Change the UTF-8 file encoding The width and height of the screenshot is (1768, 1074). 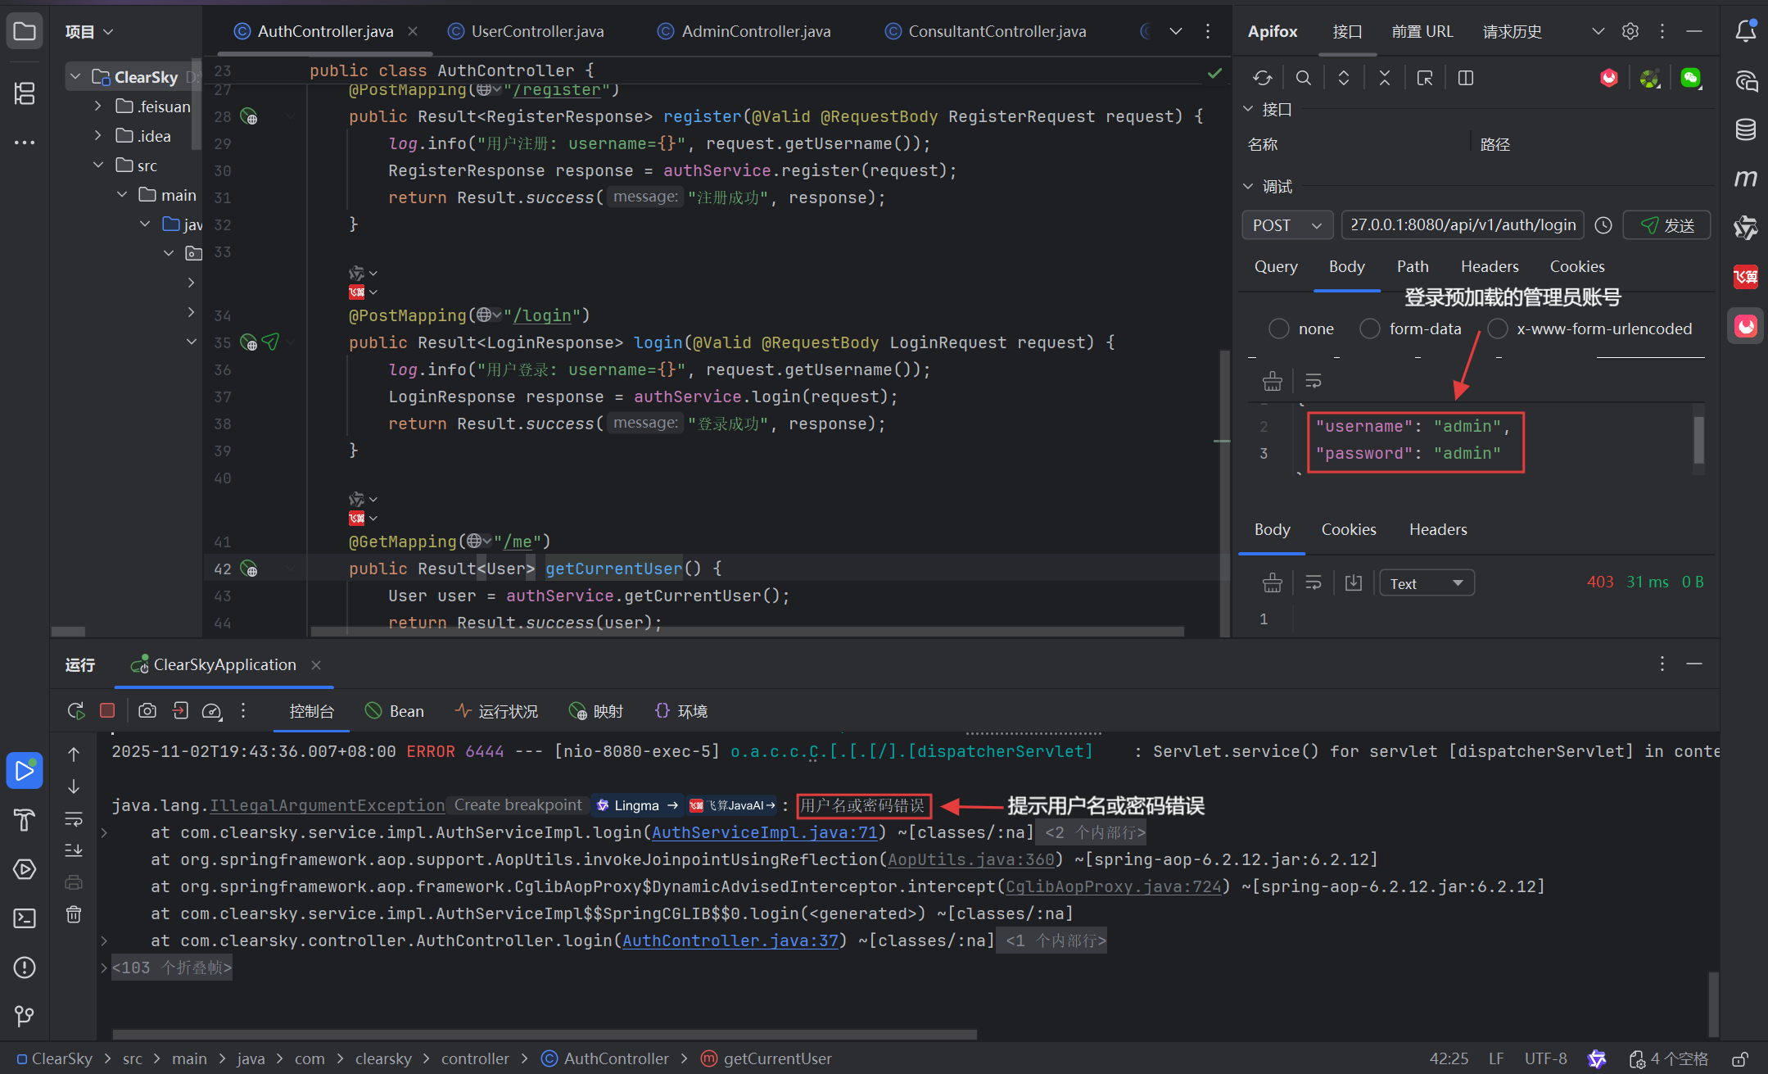click(1545, 1058)
